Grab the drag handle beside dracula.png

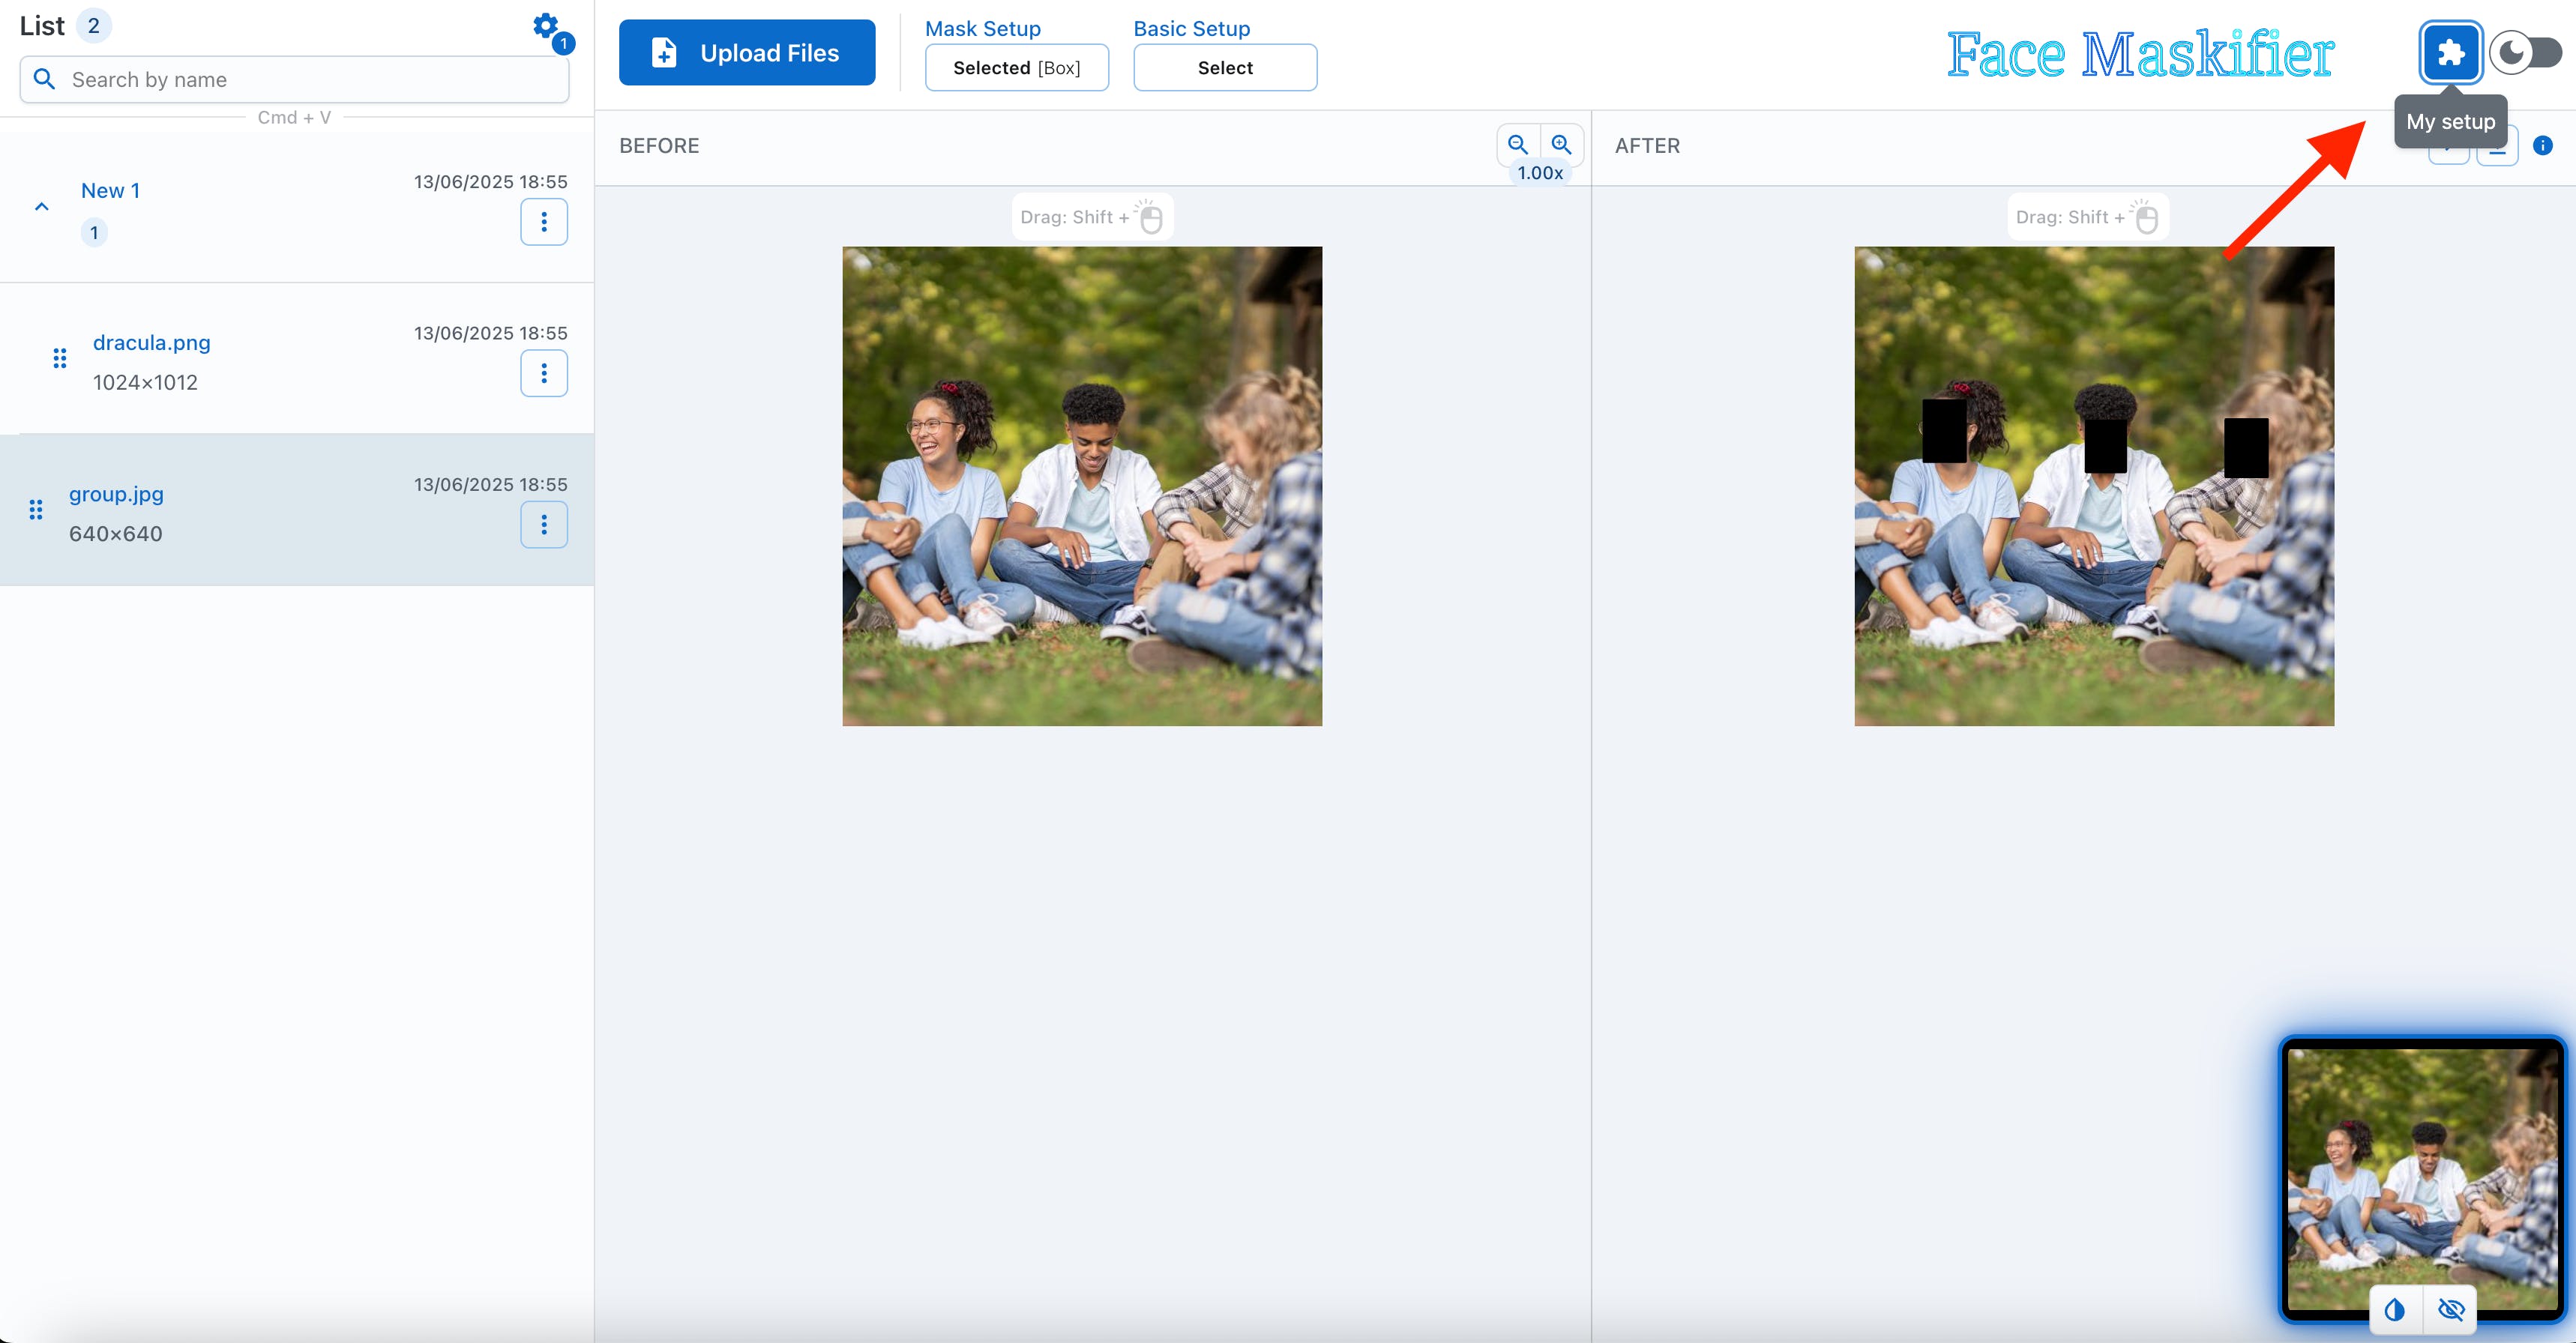pos(60,358)
